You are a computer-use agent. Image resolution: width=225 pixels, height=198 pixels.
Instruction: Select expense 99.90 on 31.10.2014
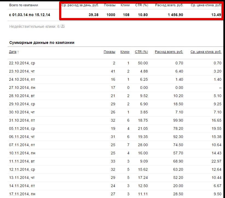coord(178,120)
